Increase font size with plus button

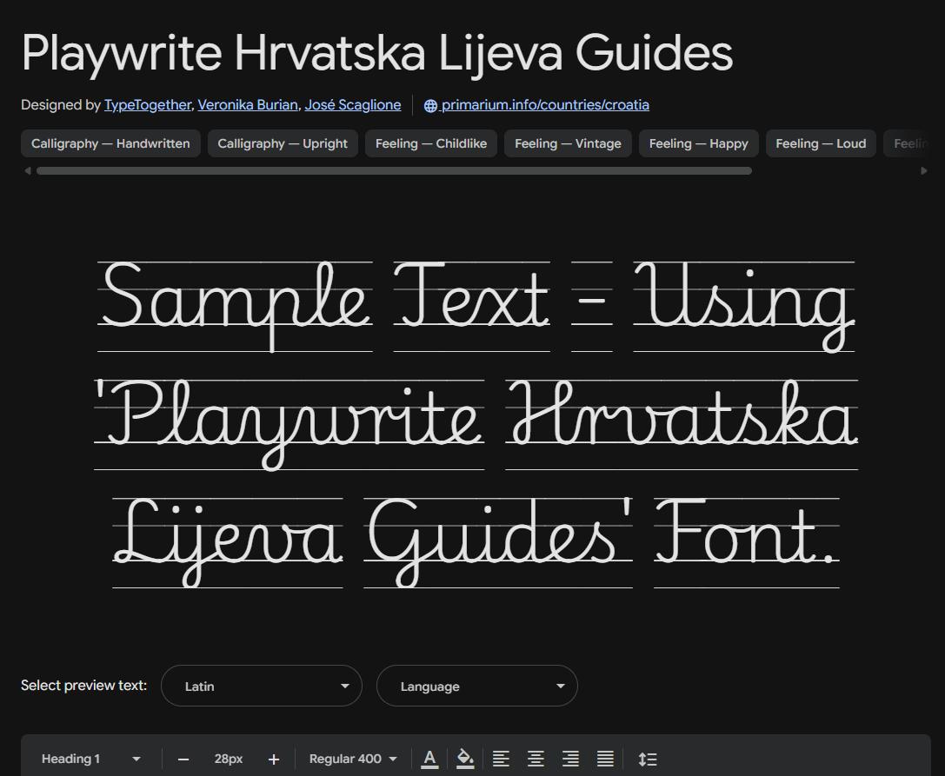coord(274,759)
